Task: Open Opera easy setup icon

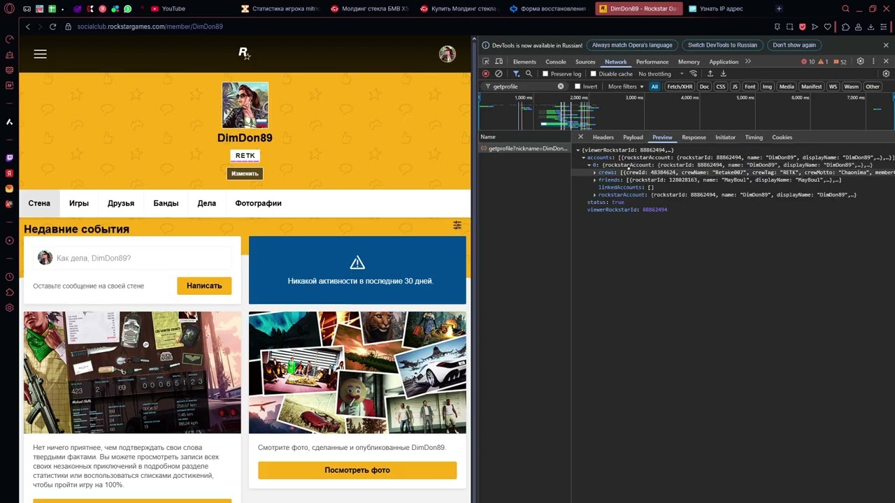Action: tap(885, 27)
